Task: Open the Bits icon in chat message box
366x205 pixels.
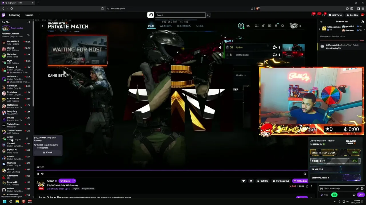Action: pyautogui.click(x=357, y=188)
